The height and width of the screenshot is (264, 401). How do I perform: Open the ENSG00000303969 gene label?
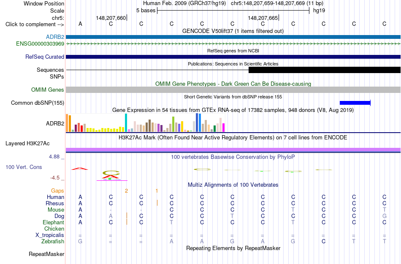click(40, 44)
